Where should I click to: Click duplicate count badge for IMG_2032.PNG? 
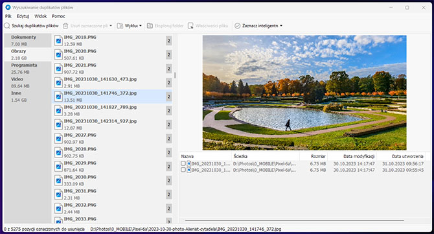[x=169, y=209]
